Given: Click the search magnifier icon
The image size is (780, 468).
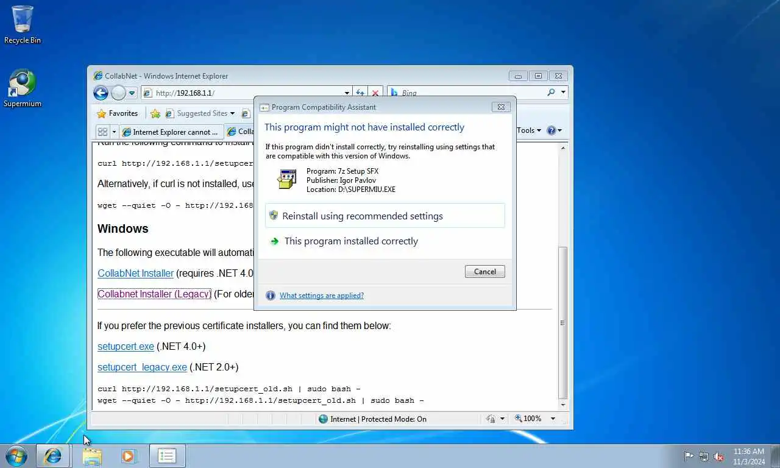Looking at the screenshot, I should (551, 93).
